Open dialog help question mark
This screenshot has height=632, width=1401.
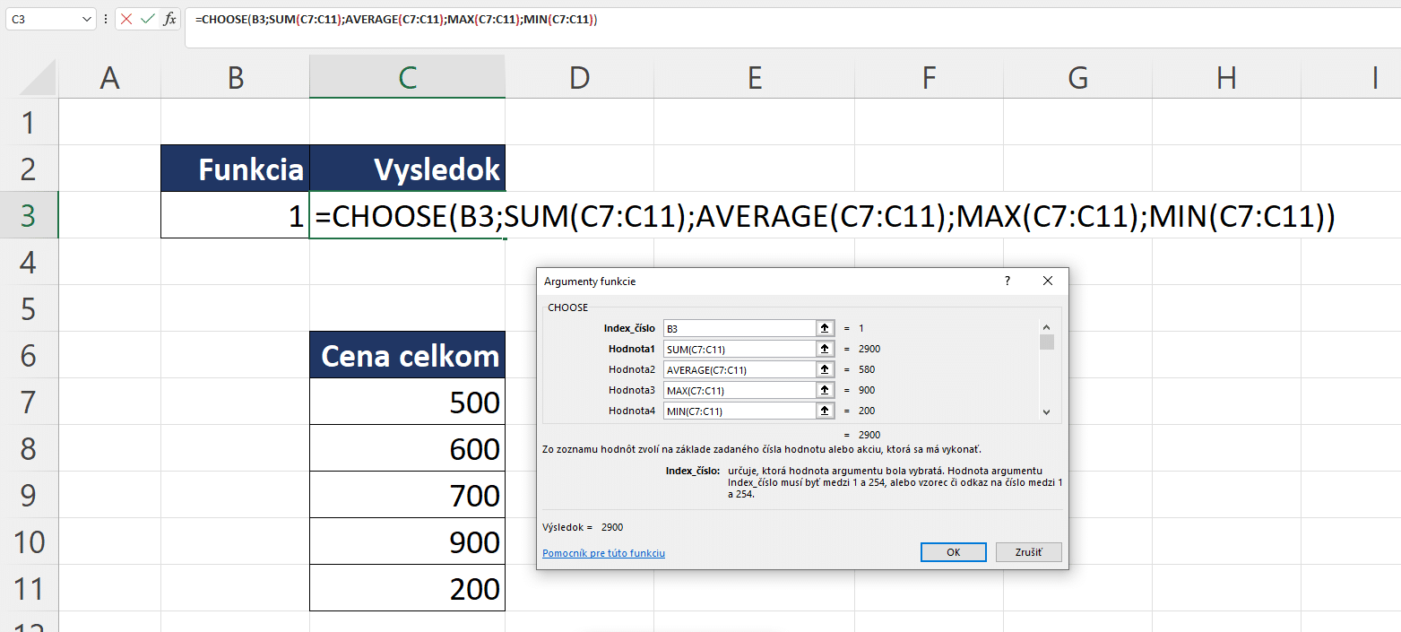1008,281
